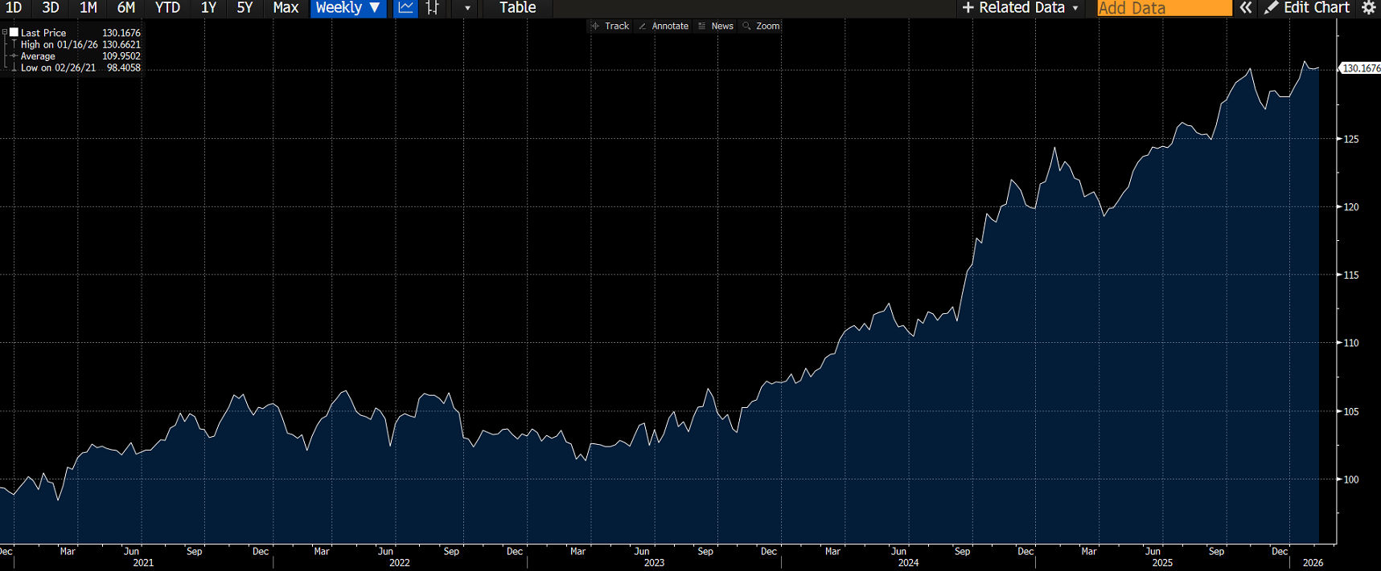Select the line chart type icon
Image resolution: width=1381 pixels, height=571 pixels.
click(x=406, y=8)
